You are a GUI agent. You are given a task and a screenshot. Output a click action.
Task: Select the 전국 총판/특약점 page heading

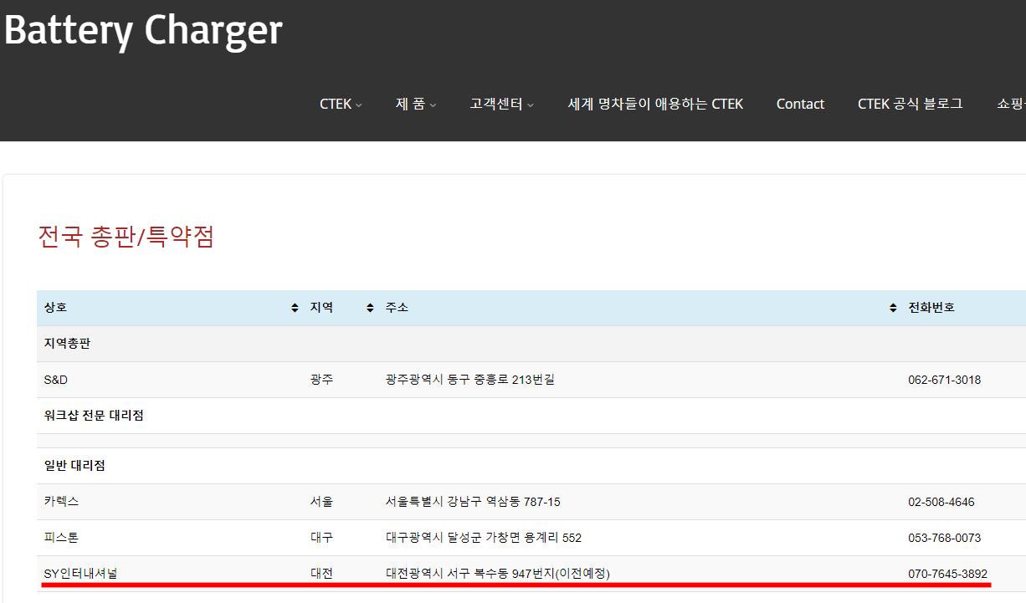point(126,237)
